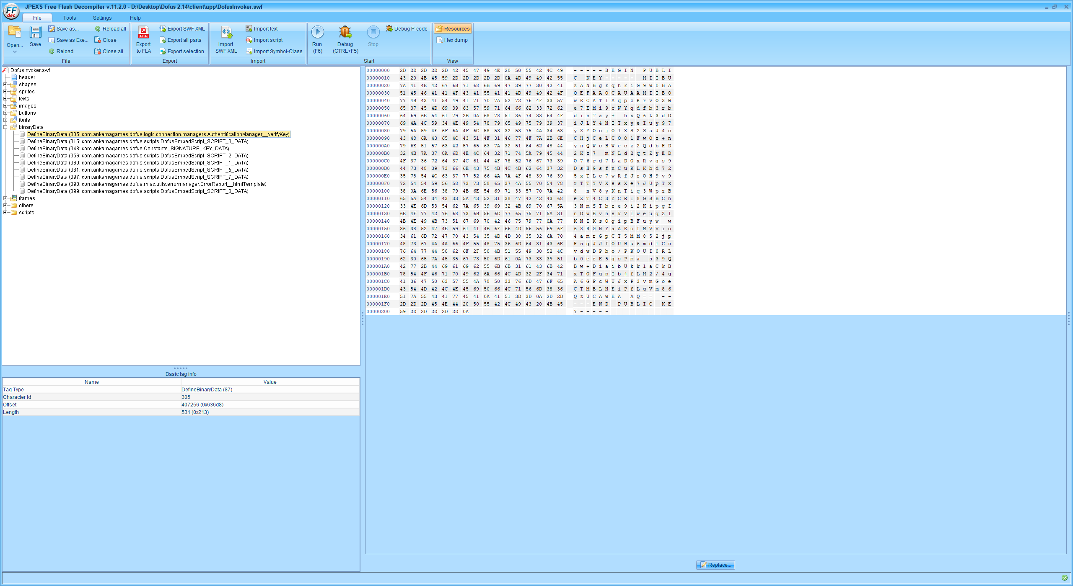The height and width of the screenshot is (586, 1073).
Task: Select DefineBinaryData 397 SCRIPT_7_DATA
Action: tap(137, 177)
